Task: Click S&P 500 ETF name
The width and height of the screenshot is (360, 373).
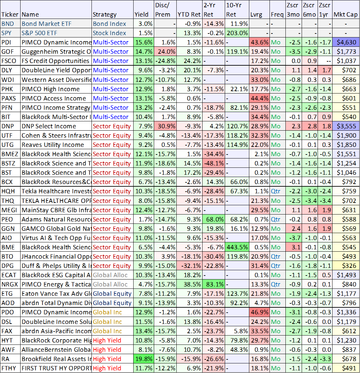Action: tap(56, 33)
